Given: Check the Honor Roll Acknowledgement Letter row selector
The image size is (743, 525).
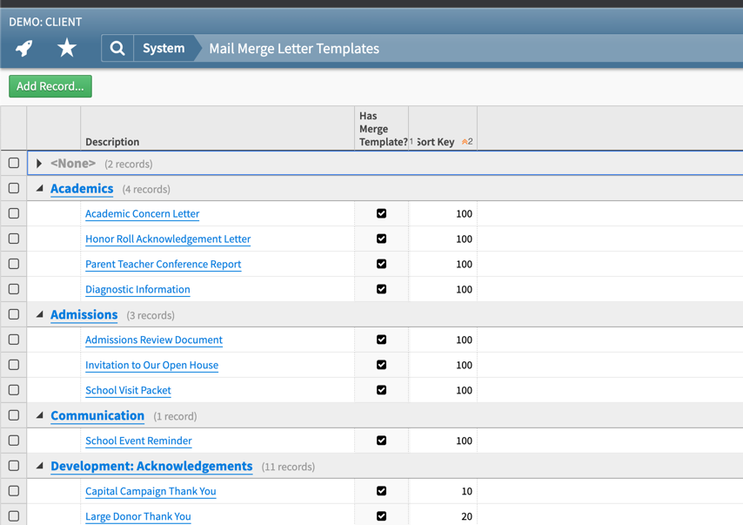Looking at the screenshot, I should pyautogui.click(x=14, y=239).
